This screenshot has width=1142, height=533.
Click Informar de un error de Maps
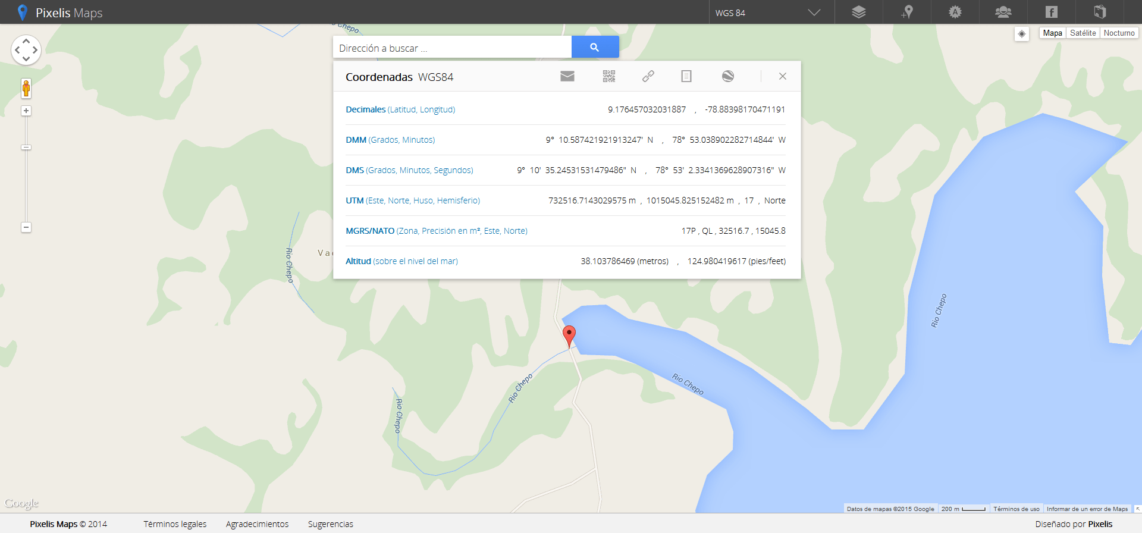pos(1087,509)
